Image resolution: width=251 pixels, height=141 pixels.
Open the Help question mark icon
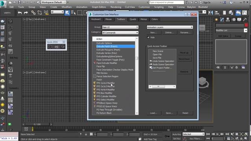231,2
